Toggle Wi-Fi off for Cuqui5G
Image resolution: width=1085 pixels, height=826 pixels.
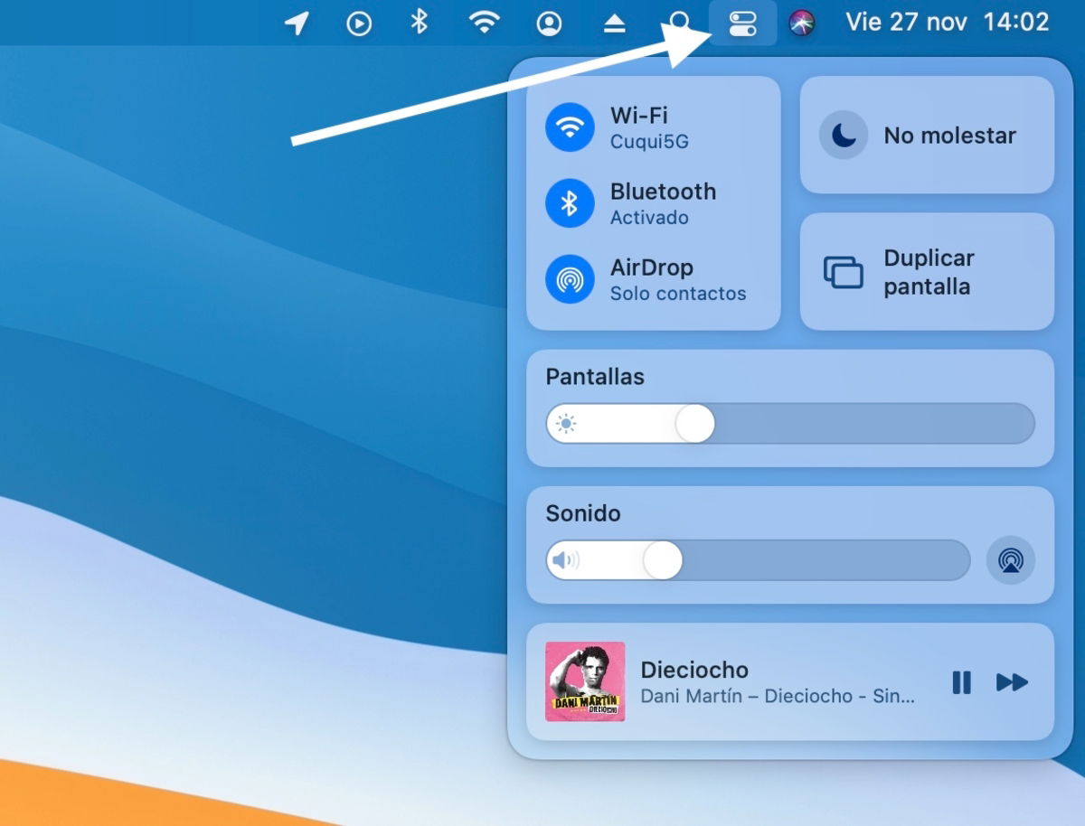[x=570, y=127]
